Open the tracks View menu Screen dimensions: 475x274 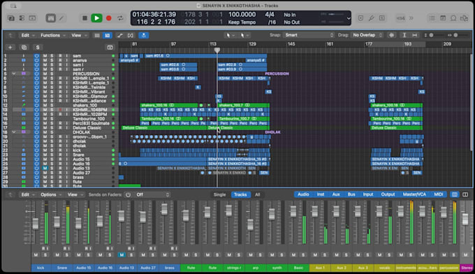pyautogui.click(x=79, y=36)
